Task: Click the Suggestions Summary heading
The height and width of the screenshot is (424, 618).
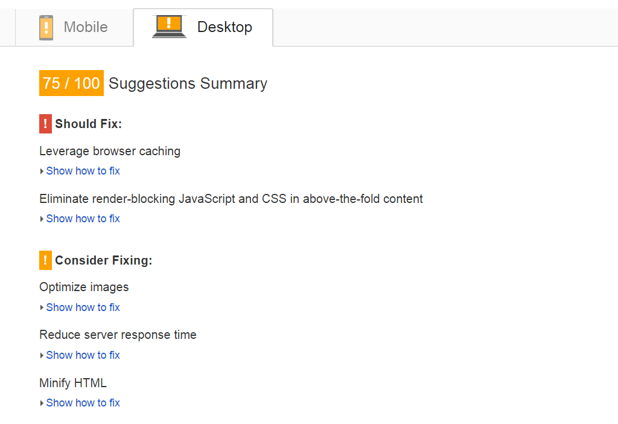Action: click(x=186, y=83)
